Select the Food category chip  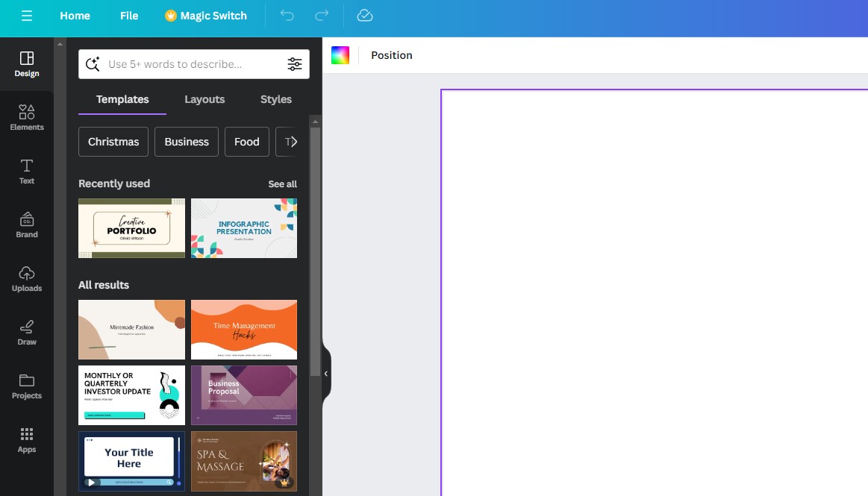click(x=247, y=142)
